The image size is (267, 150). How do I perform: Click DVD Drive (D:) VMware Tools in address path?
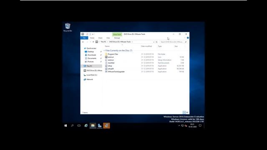tap(120, 42)
